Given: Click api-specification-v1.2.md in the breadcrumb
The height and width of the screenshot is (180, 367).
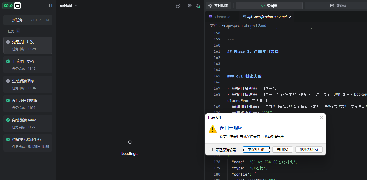Looking at the screenshot, I should (x=246, y=25).
